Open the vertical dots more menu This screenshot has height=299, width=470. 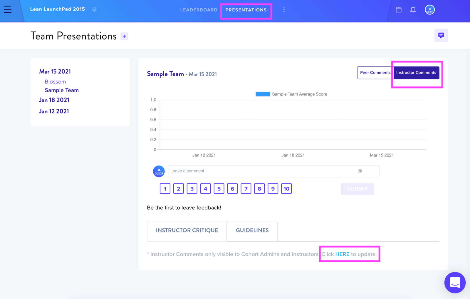click(284, 10)
